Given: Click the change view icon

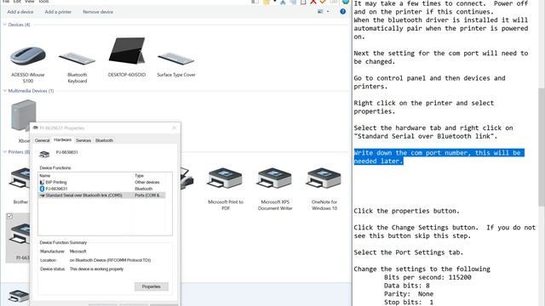Looking at the screenshot, I should 320,11.
